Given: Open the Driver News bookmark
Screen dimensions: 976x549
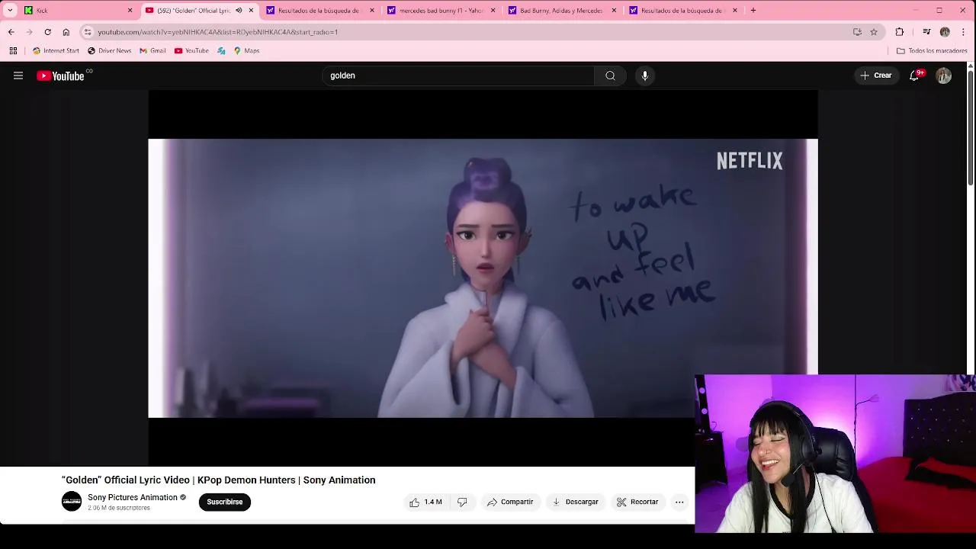Looking at the screenshot, I should [109, 51].
